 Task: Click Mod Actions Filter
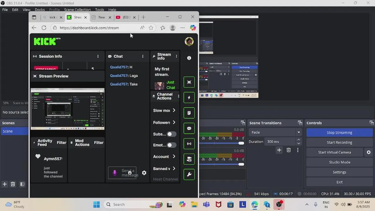[x=99, y=142]
